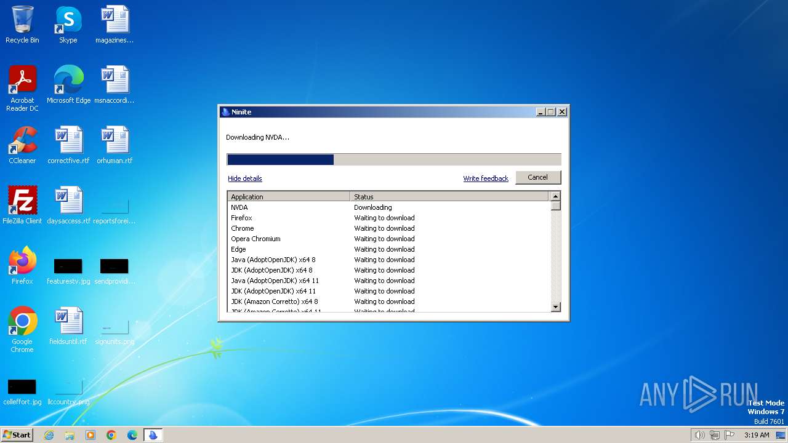Select featurestv.jpg image file
The height and width of the screenshot is (443, 788).
coord(68,271)
